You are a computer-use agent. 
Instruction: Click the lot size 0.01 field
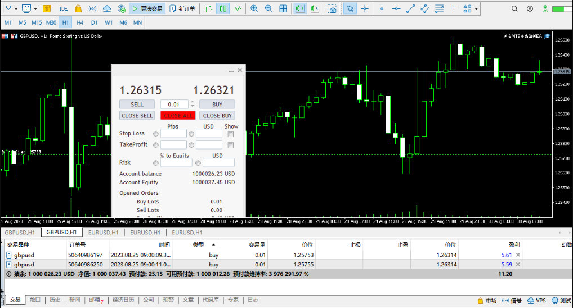(174, 105)
